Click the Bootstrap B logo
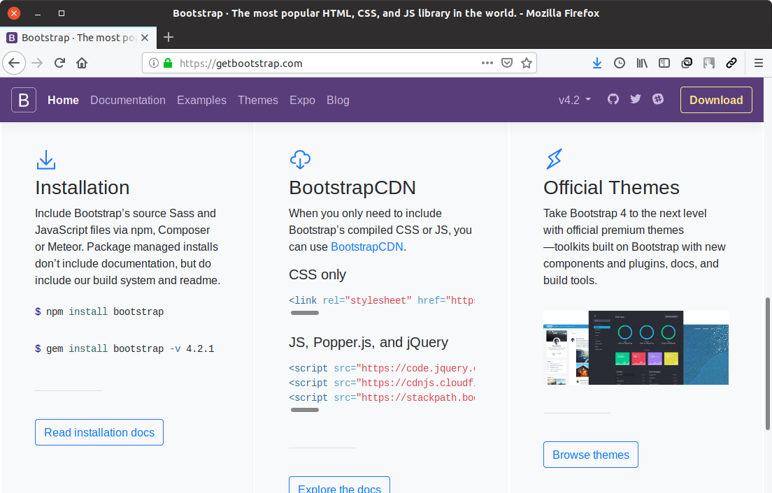 click(x=24, y=100)
